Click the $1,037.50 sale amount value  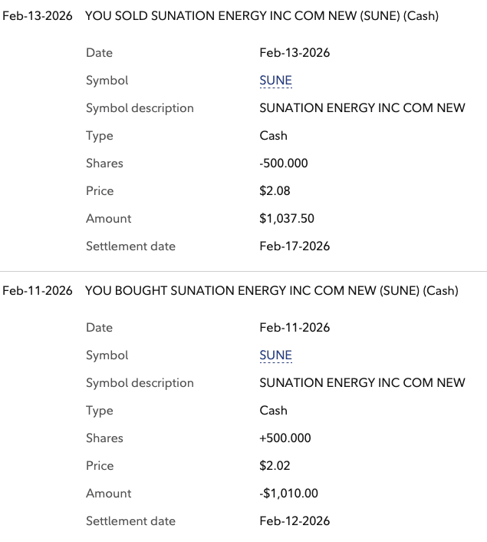click(287, 219)
